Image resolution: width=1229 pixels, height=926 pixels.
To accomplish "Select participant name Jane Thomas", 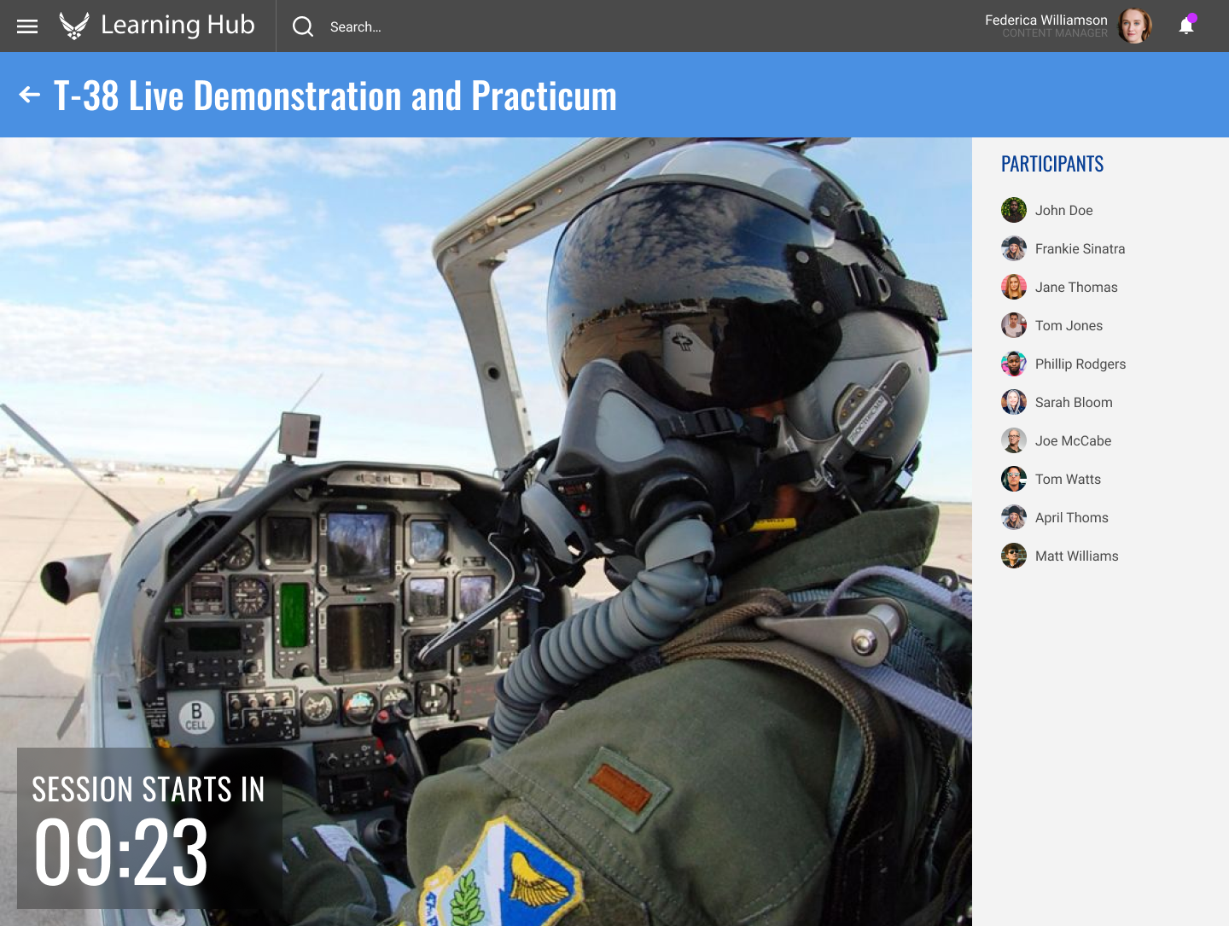I will pos(1076,288).
